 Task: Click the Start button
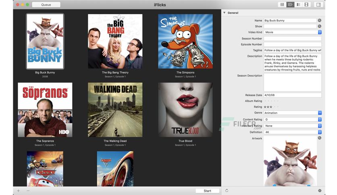(208, 191)
